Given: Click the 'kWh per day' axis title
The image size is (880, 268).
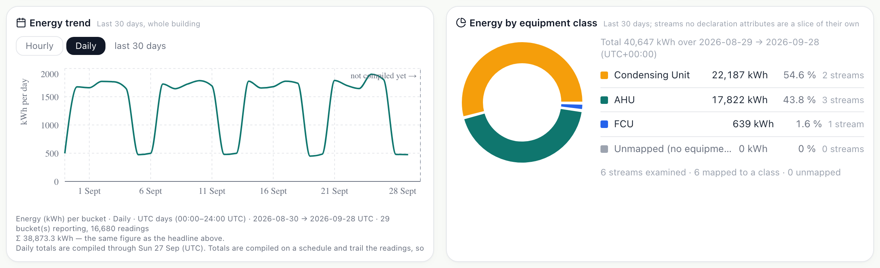Looking at the screenshot, I should (24, 102).
